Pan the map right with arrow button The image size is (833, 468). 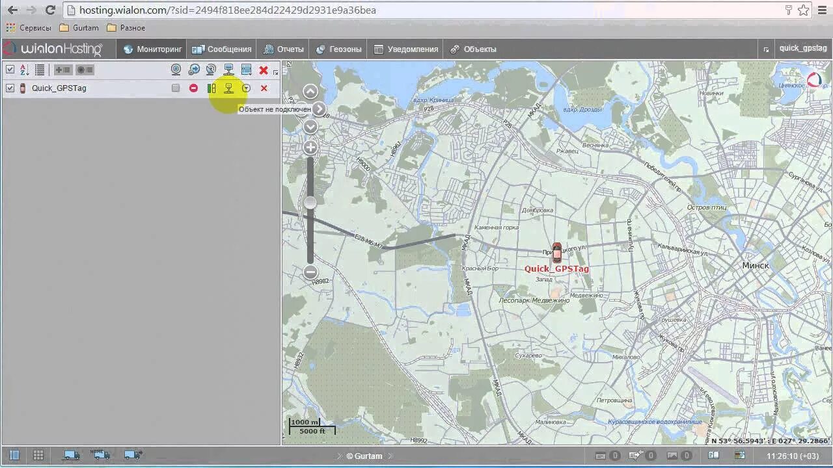pos(319,109)
